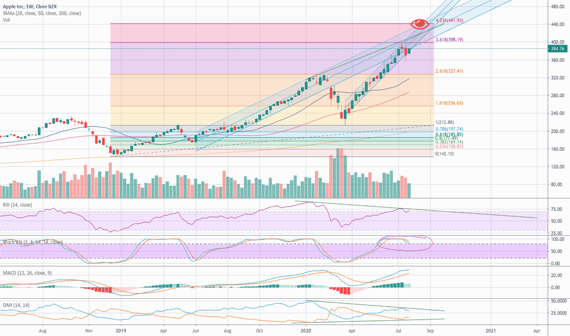Select the MACD (12, 26, close, 9) label
This screenshot has width=570, height=336.
click(28, 273)
